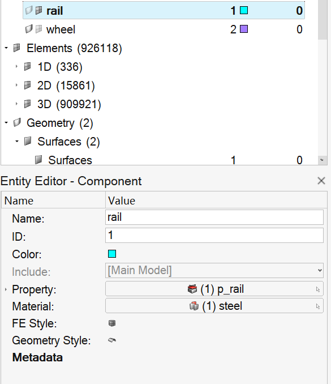The height and width of the screenshot is (384, 331).
Task: Click the steel material icon
Action: coord(194,306)
